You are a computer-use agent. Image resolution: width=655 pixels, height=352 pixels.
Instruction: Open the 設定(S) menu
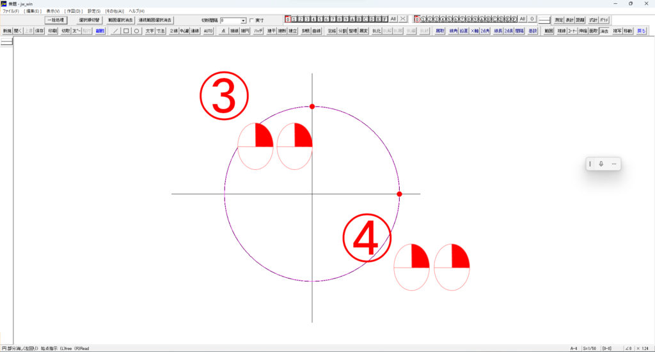tap(93, 11)
